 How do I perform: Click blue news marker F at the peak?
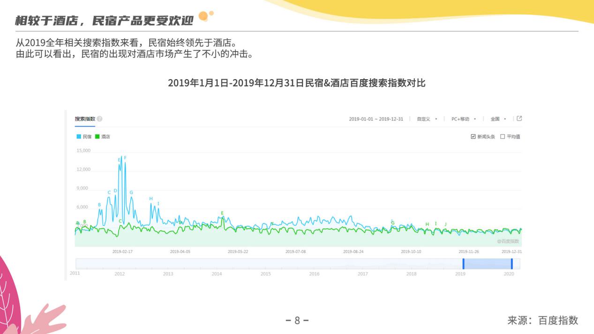tap(125, 158)
